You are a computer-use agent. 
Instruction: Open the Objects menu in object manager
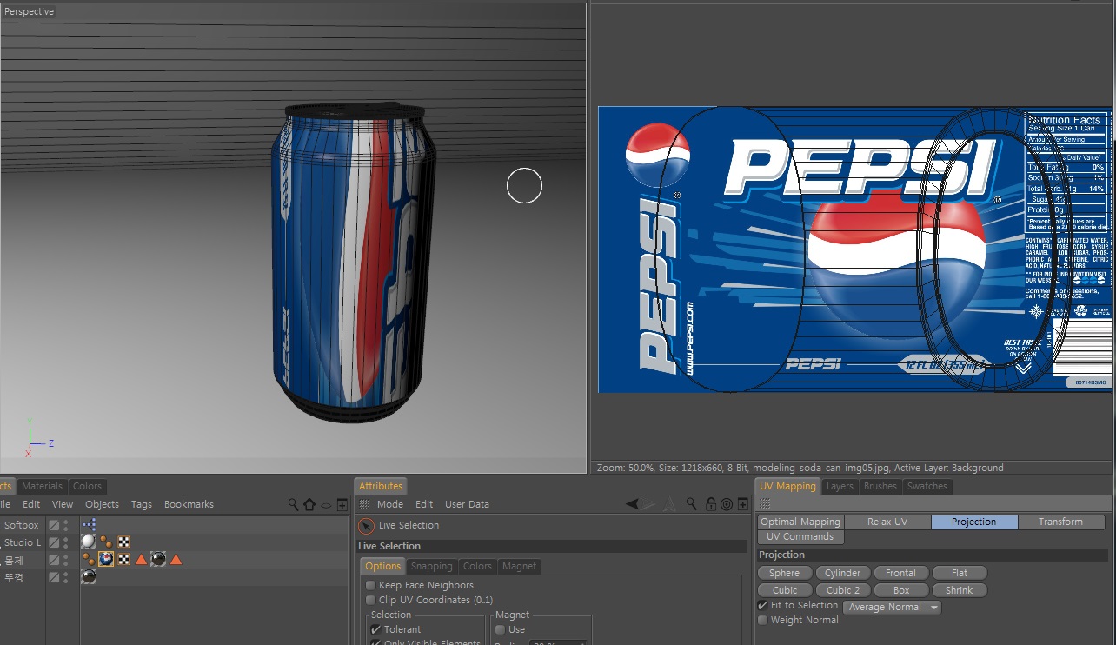coord(102,504)
